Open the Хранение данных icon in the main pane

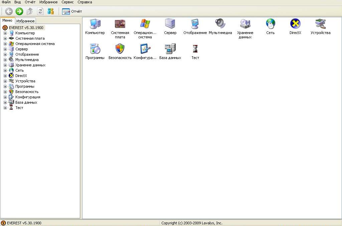pos(245,24)
